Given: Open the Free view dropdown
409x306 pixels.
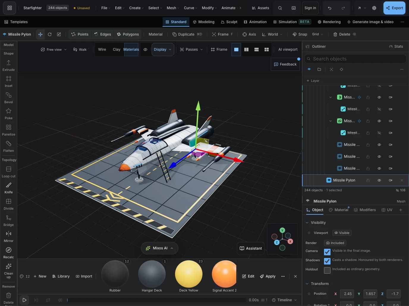Looking at the screenshot, I should point(54,50).
